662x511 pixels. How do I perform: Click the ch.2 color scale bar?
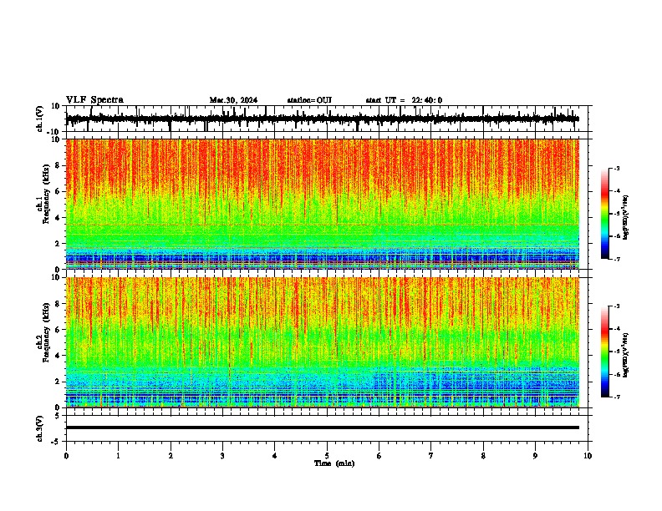point(604,352)
